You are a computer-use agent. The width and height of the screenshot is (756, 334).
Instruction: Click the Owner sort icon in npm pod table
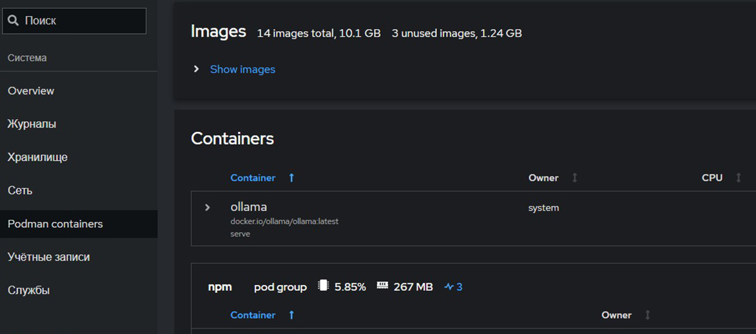[648, 315]
